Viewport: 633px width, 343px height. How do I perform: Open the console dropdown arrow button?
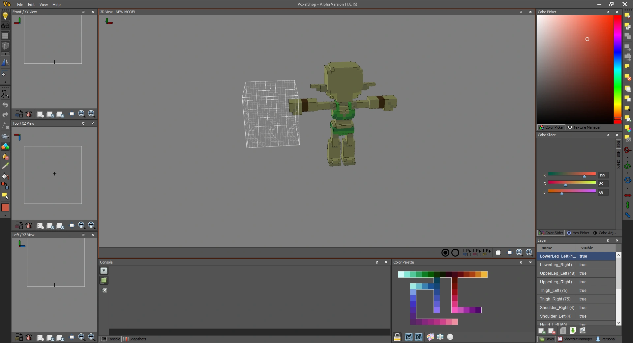(x=104, y=270)
